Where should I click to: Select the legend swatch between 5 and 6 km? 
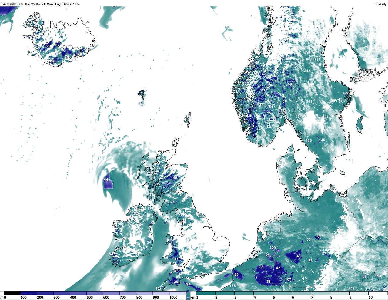pyautogui.click(x=283, y=293)
